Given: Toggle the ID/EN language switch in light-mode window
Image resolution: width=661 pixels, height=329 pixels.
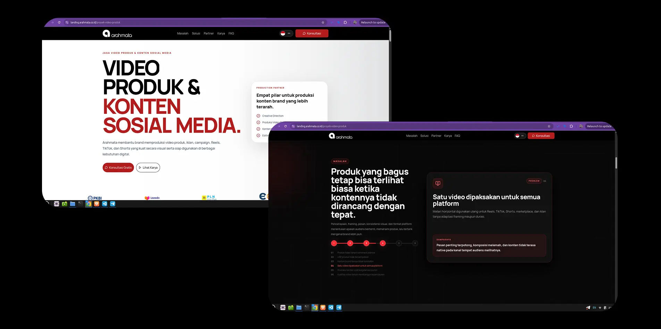Looking at the screenshot, I should point(286,33).
